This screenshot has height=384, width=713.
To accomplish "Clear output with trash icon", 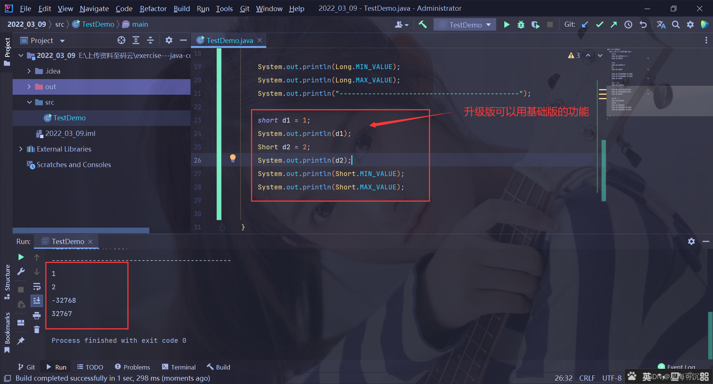I will (x=37, y=329).
